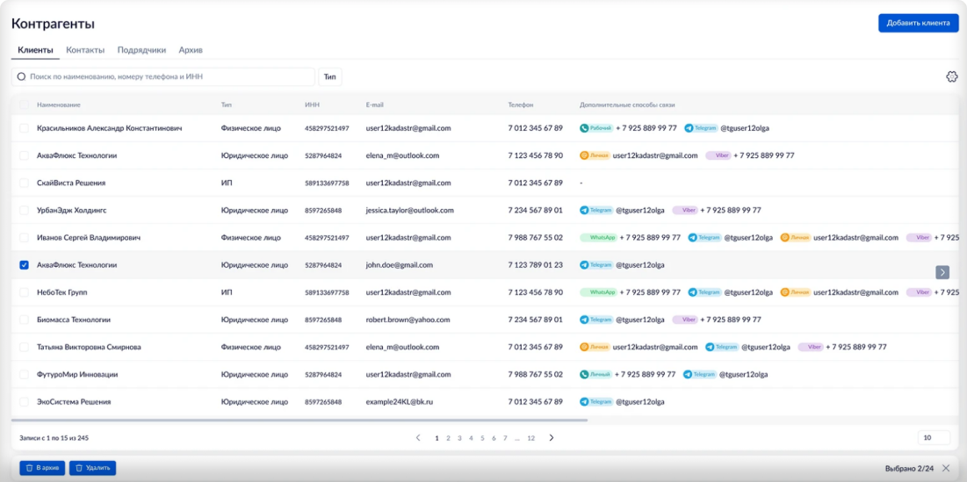The image size is (967, 482).
Task: Dismiss selection with the X icon
Action: pyautogui.click(x=946, y=468)
